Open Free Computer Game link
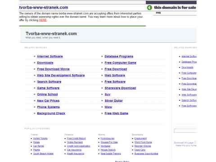This screenshot has width=216, height=162. [x=120, y=63]
